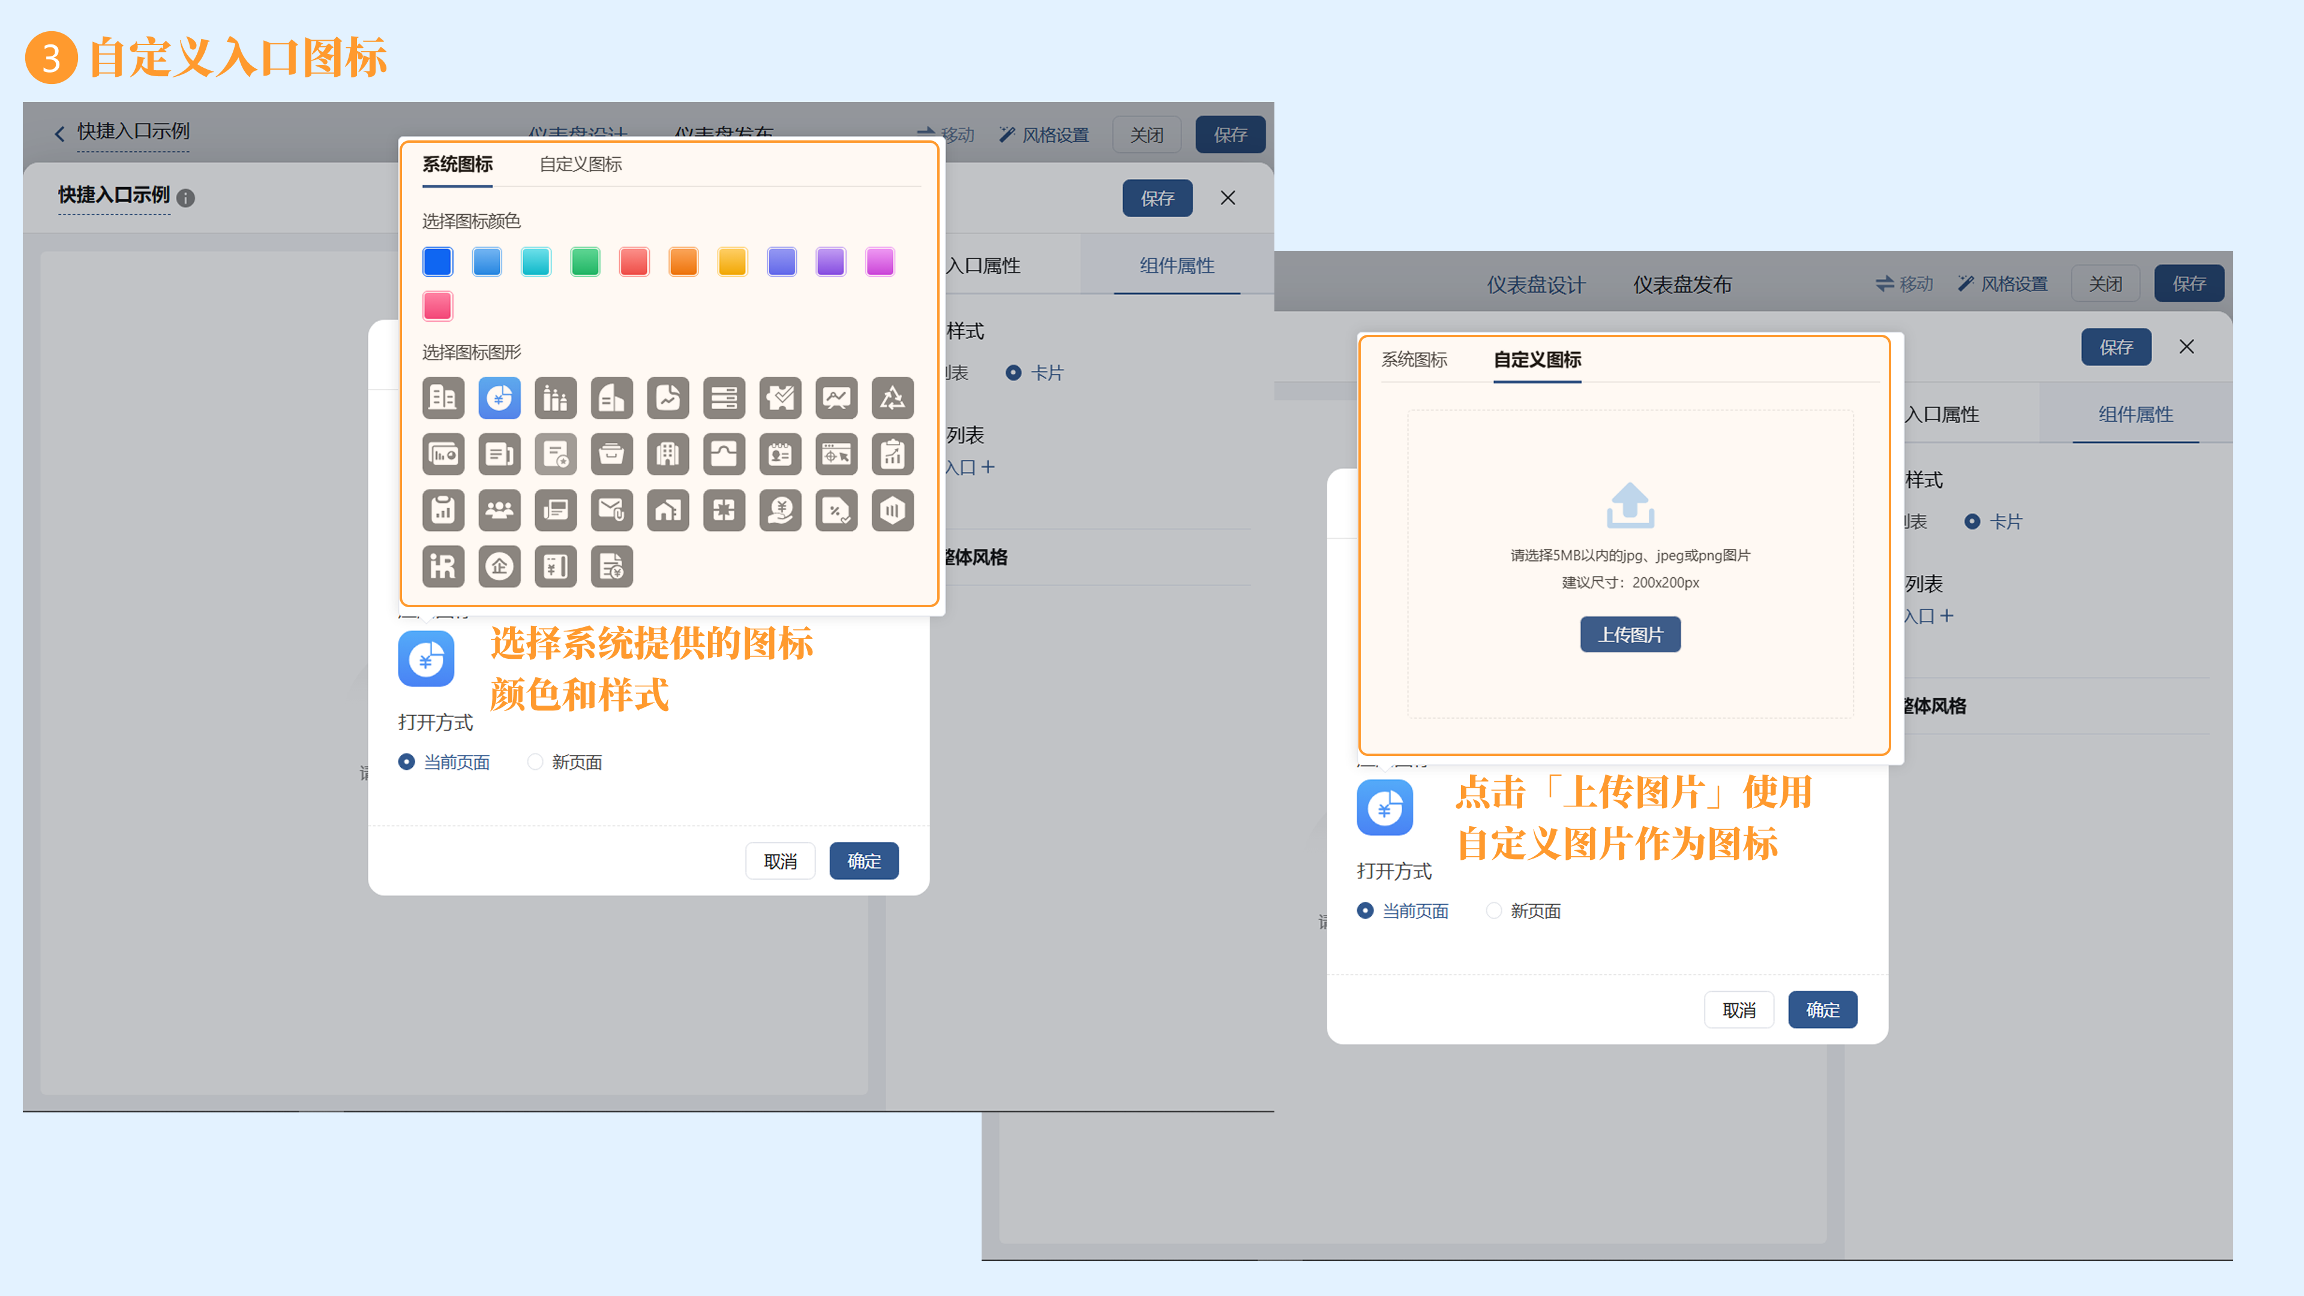Screen dimensions: 2304x1296
Task: Click the 上传图片 button
Action: [x=1630, y=634]
